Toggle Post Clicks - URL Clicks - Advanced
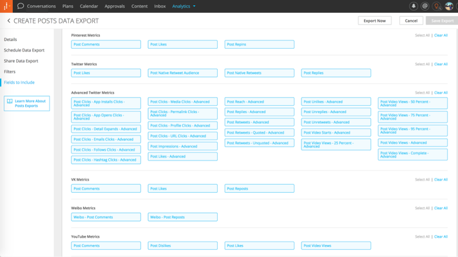The width and height of the screenshot is (458, 257). click(x=182, y=136)
